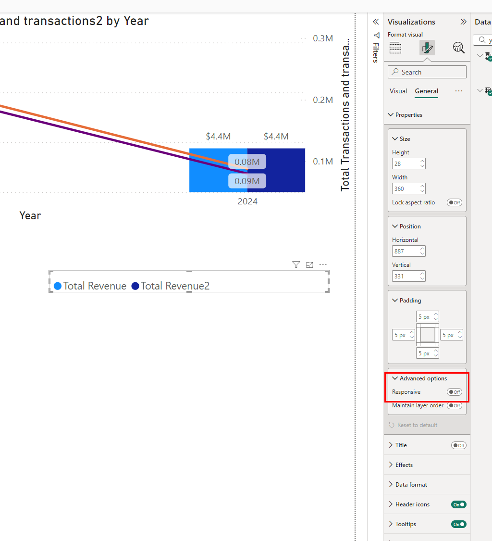Switch to the Visual tab

pyautogui.click(x=398, y=91)
